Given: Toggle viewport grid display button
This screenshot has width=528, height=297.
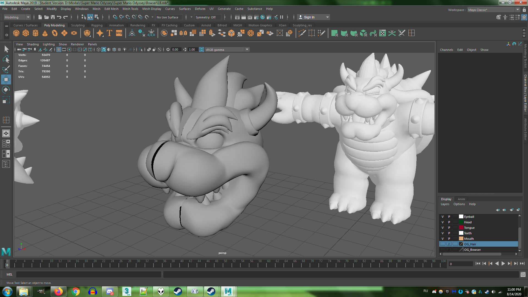Looking at the screenshot, I should click(59, 50).
